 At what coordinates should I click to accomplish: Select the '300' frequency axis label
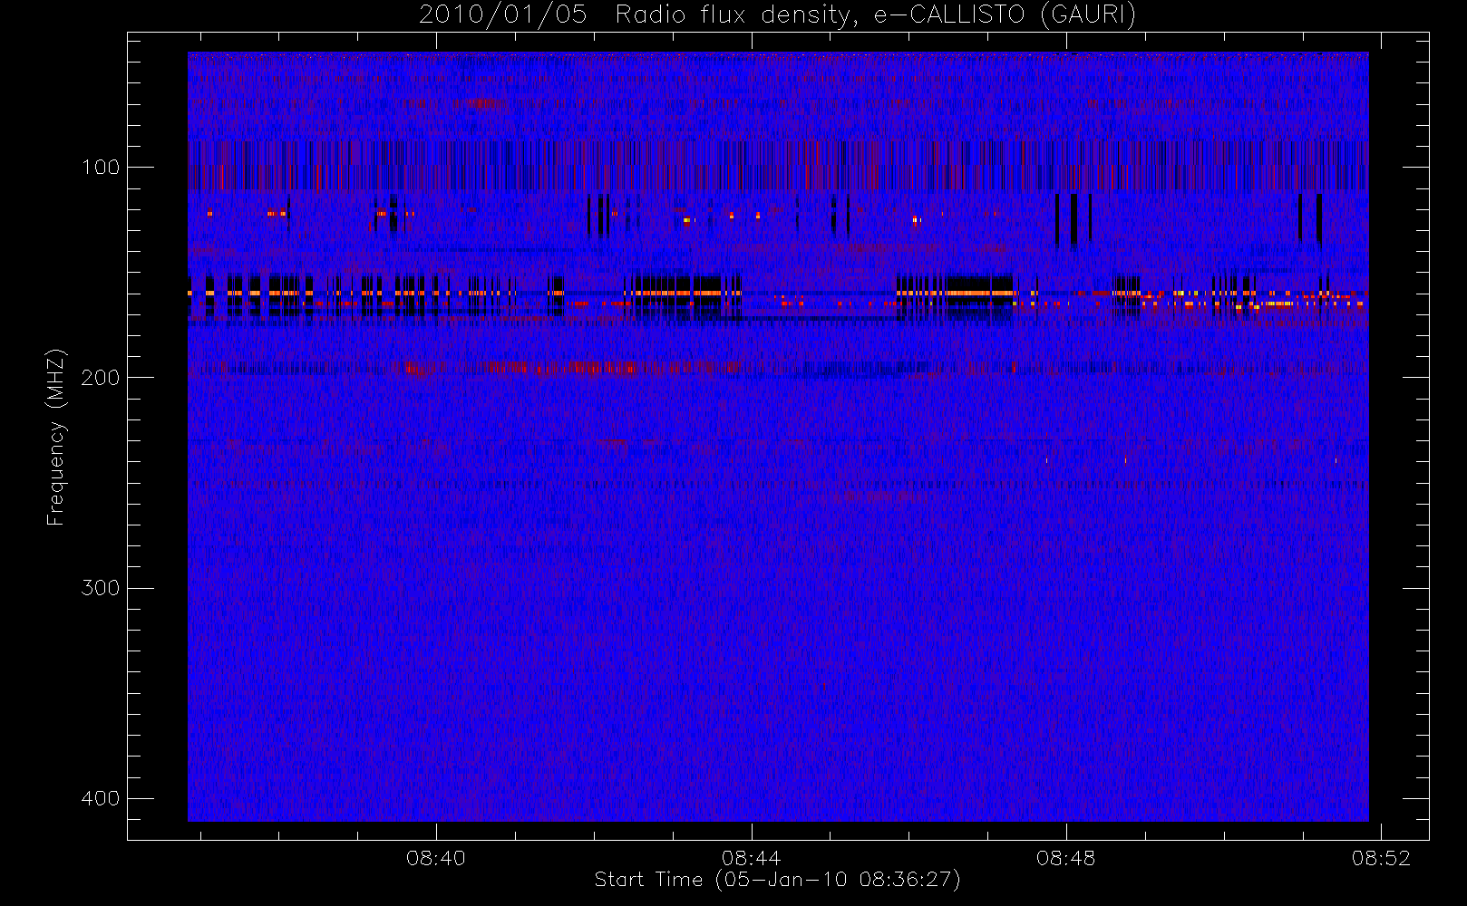point(100,588)
